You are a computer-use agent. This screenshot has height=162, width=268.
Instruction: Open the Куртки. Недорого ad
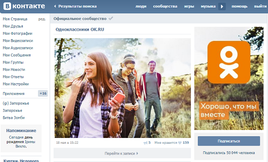(x=21, y=161)
